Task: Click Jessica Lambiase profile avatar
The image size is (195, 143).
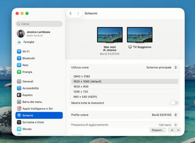Action: (21, 33)
